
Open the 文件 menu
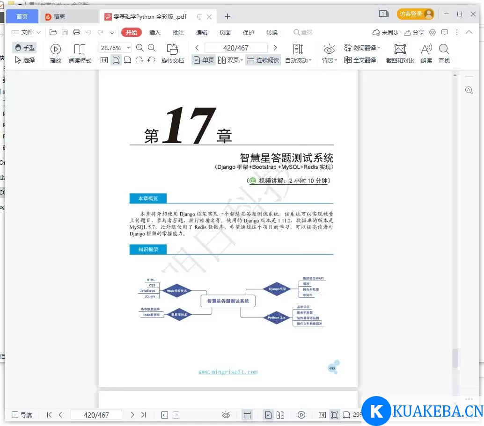point(26,32)
